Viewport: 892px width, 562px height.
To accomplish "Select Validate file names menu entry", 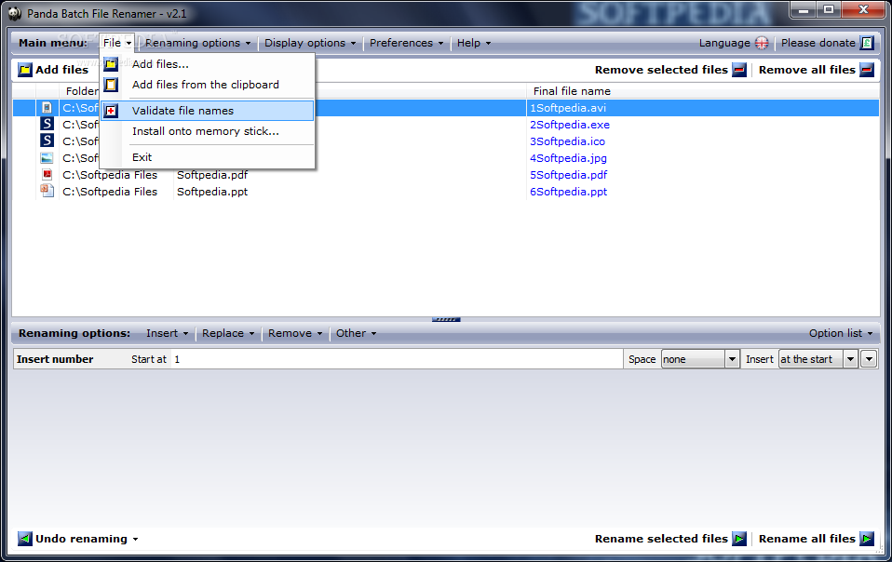I will (x=208, y=111).
